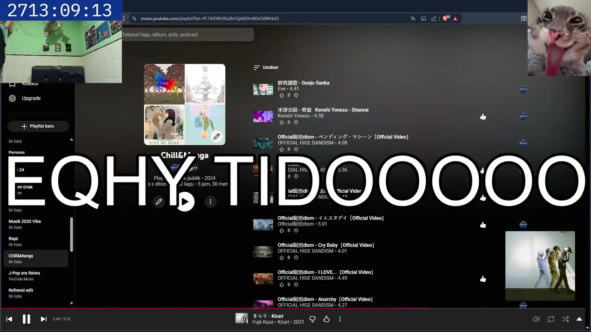Image resolution: width=591 pixels, height=332 pixels.
Task: Upvote the I LOVE... track
Action: coord(282,285)
